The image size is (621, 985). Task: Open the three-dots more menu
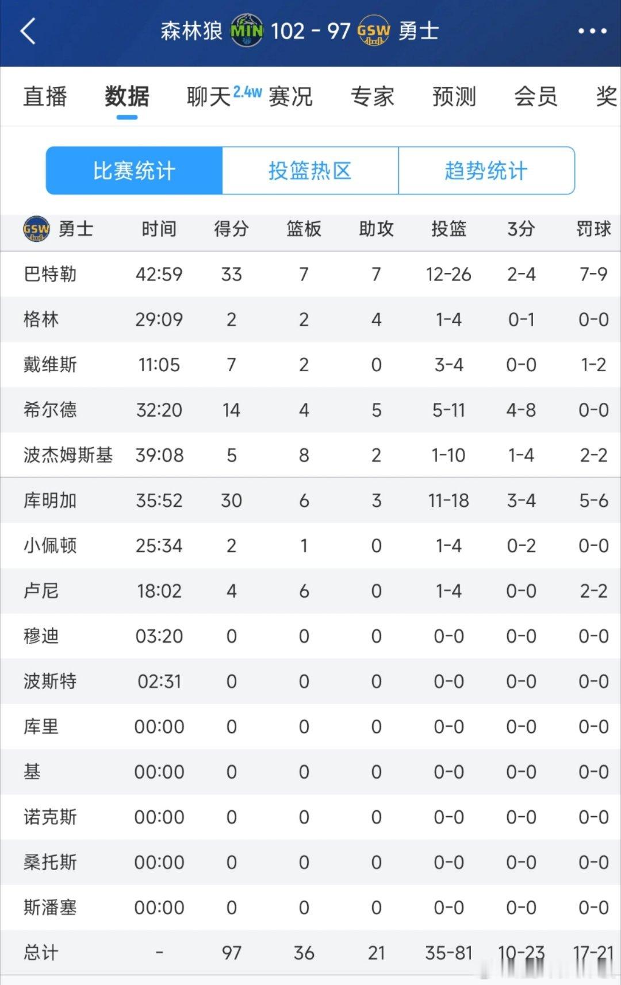click(592, 31)
